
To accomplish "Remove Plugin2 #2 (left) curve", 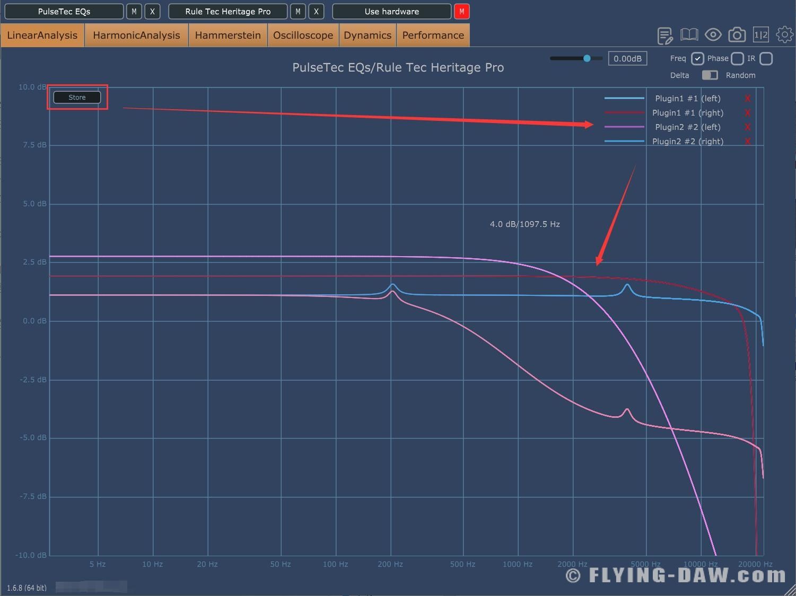I will pos(748,127).
